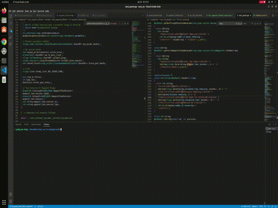This screenshot has height=208, width=278.
Task: Expand replace toggle in left find widget
Action: [x=85, y=23]
